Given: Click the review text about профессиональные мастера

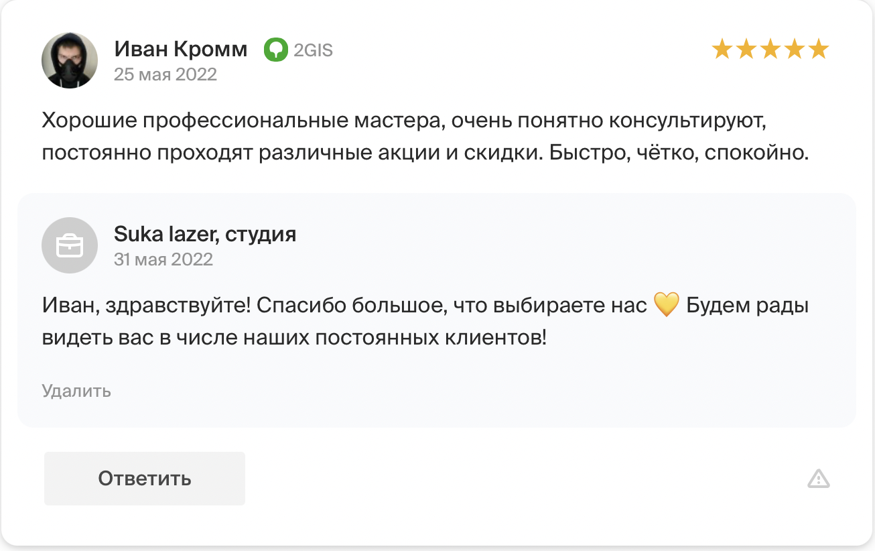Looking at the screenshot, I should [x=426, y=137].
